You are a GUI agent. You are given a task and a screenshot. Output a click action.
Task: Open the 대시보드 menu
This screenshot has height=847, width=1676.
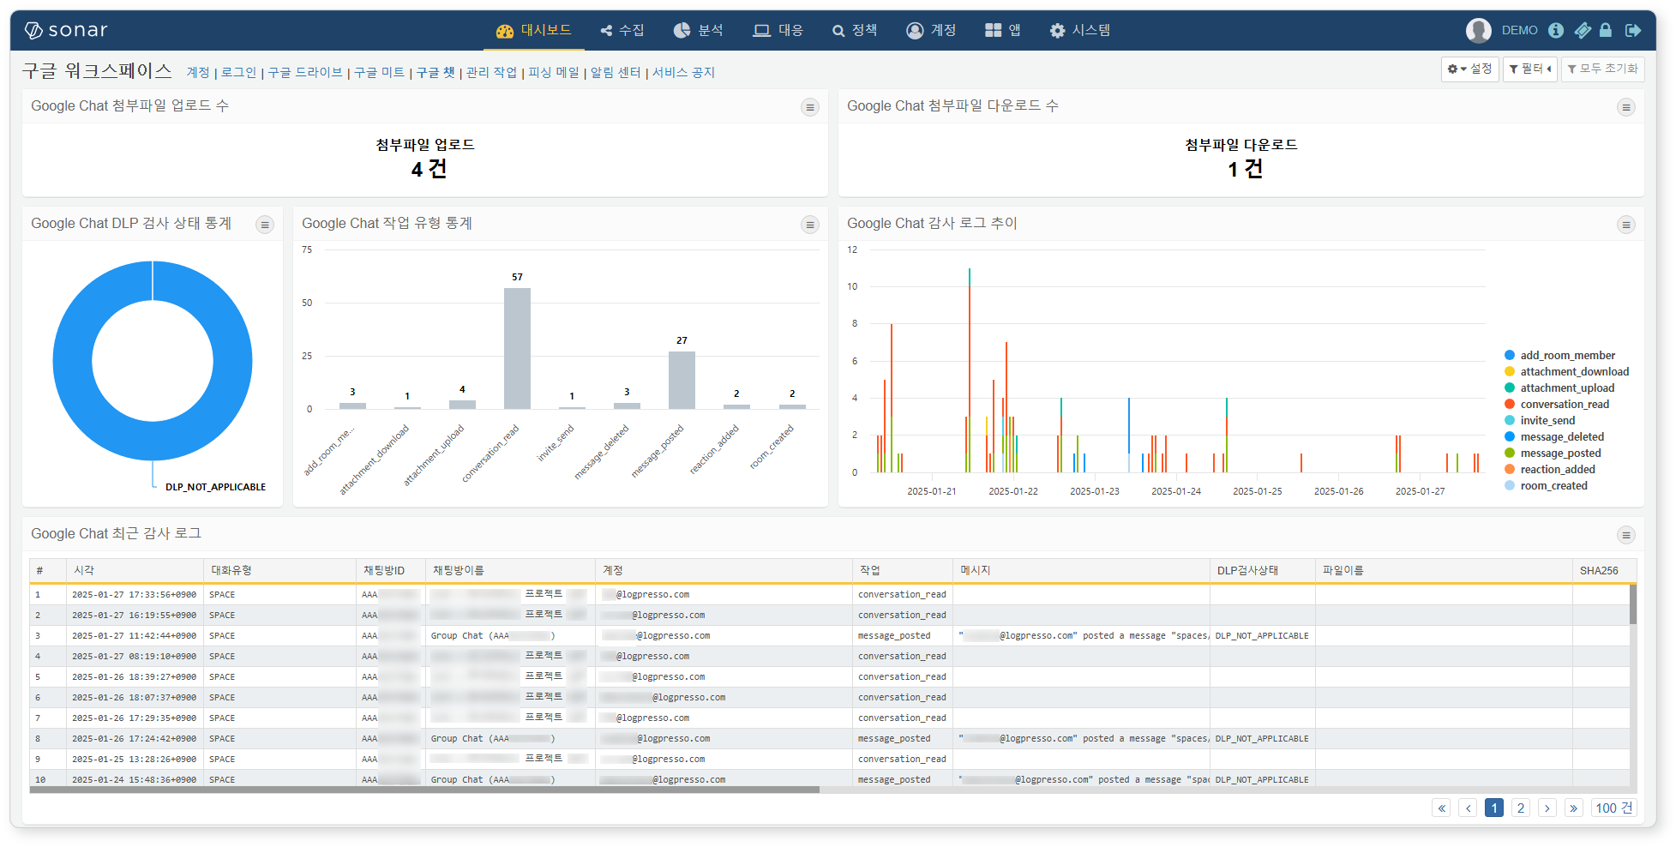[x=534, y=30]
